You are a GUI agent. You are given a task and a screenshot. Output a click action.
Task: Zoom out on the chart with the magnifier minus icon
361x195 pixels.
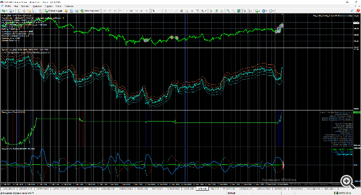pyautogui.click(x=233, y=11)
